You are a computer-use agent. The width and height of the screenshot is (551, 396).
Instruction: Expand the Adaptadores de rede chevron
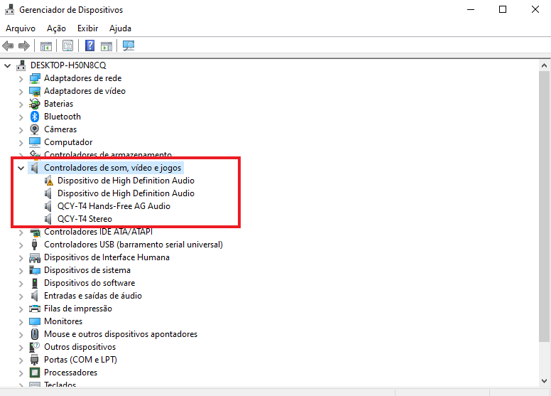tap(21, 78)
